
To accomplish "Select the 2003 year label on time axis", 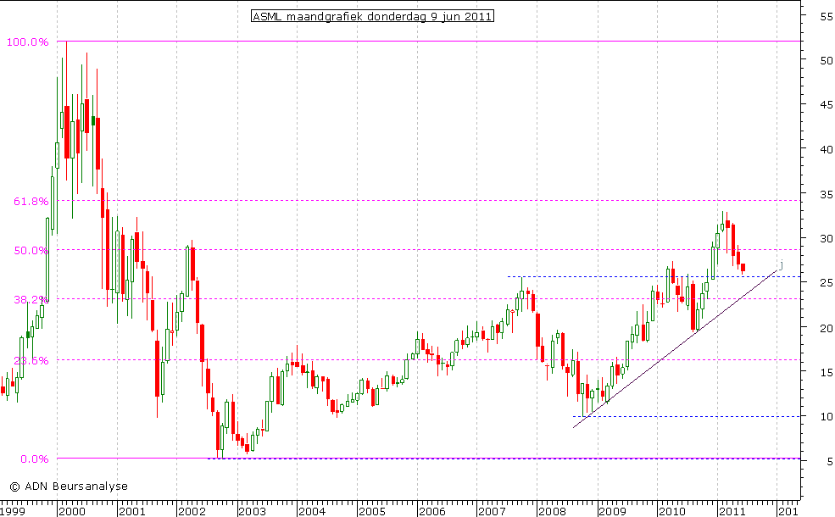I will pyautogui.click(x=252, y=511).
